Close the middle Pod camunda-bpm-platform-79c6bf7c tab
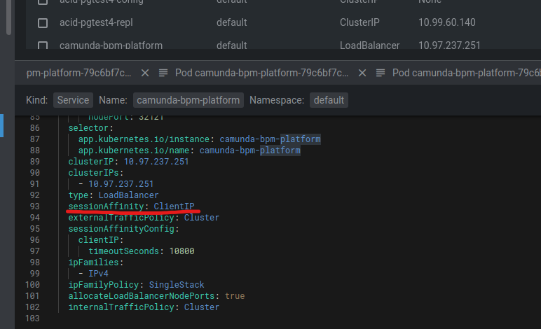 coord(362,73)
